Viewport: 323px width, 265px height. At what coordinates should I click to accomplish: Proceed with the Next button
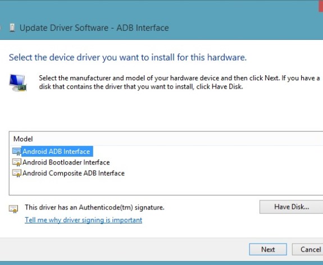click(x=268, y=249)
